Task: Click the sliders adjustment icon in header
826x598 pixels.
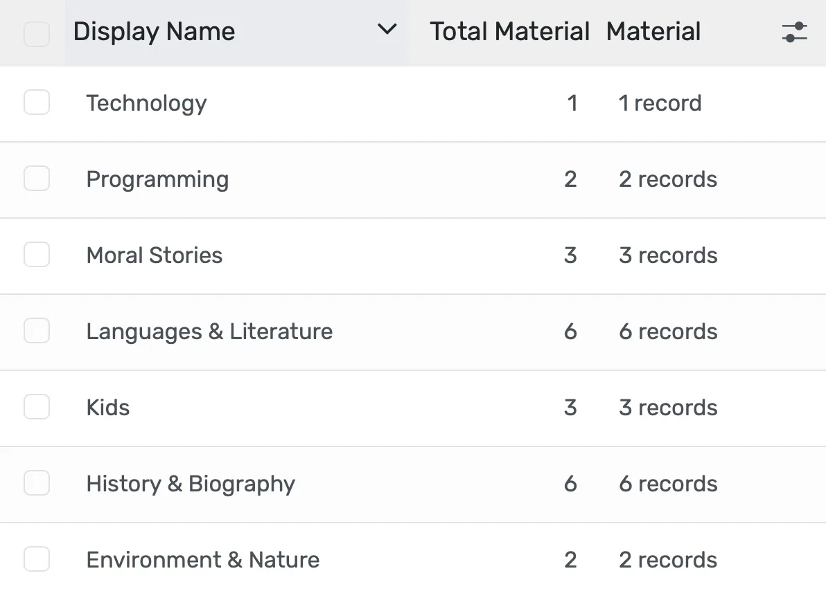Action: click(x=794, y=32)
